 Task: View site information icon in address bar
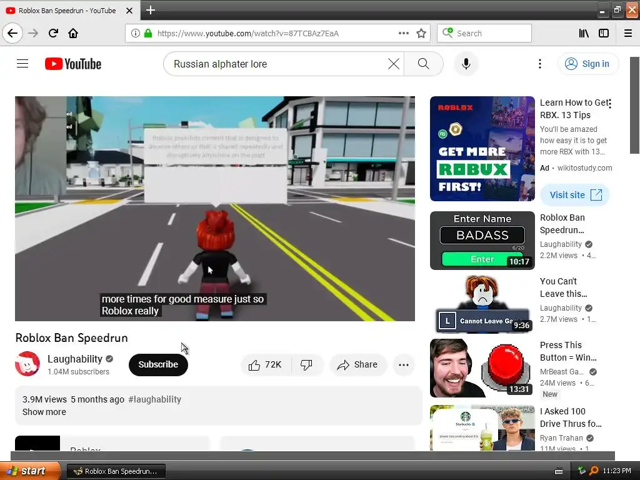(135, 33)
